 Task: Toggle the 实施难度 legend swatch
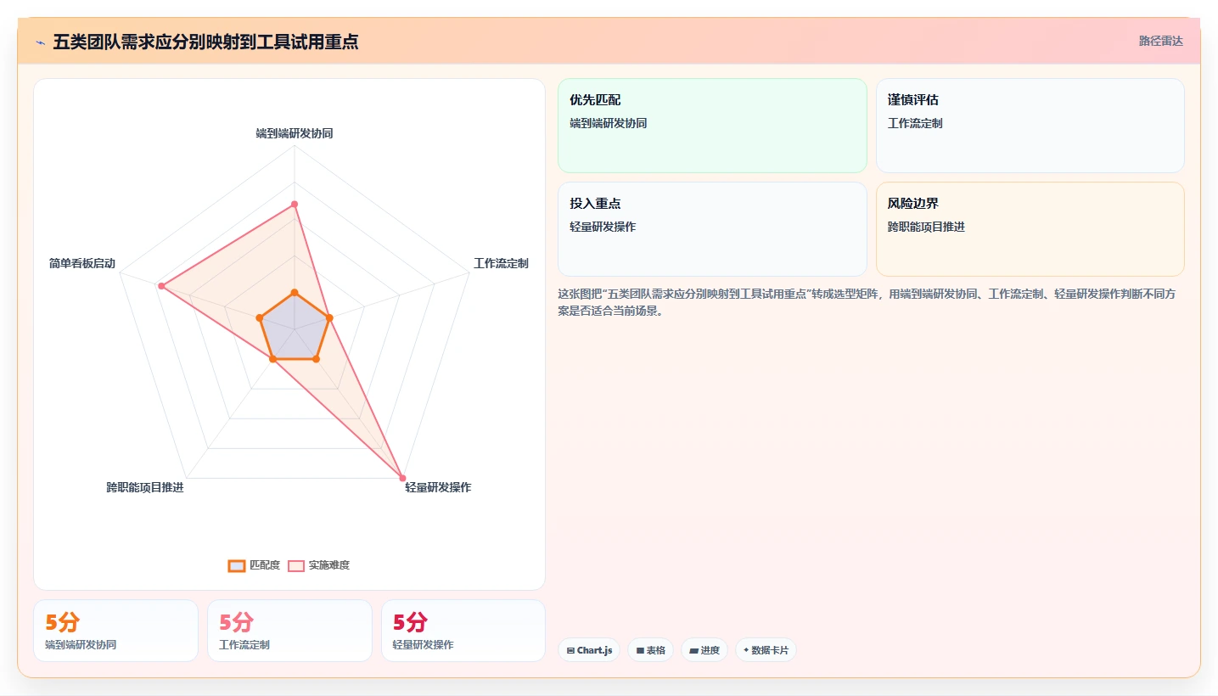pyautogui.click(x=296, y=565)
